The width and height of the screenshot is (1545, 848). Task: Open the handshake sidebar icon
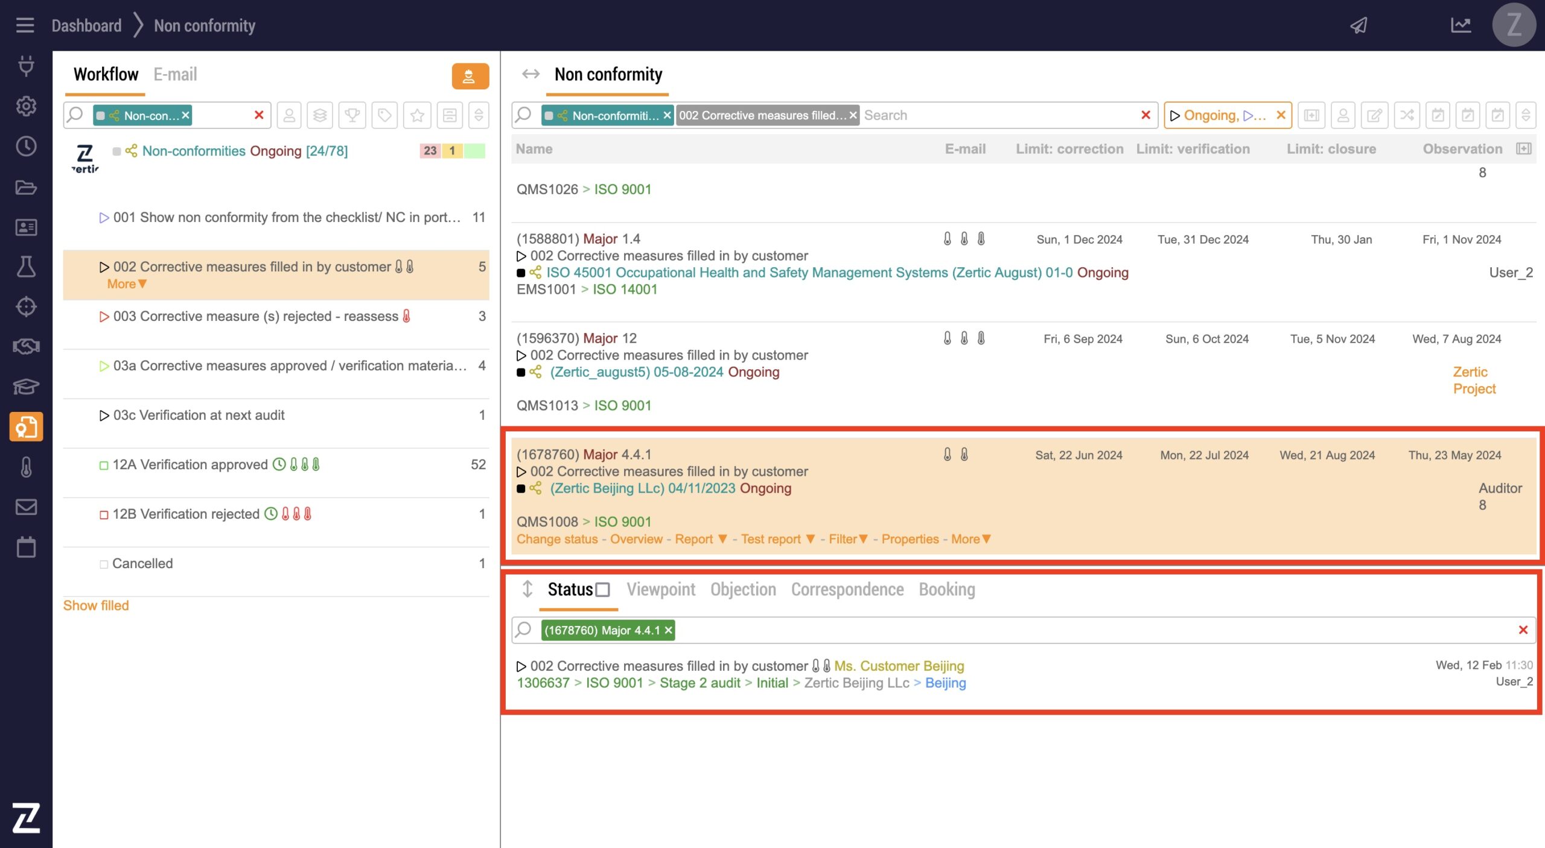pyautogui.click(x=26, y=346)
